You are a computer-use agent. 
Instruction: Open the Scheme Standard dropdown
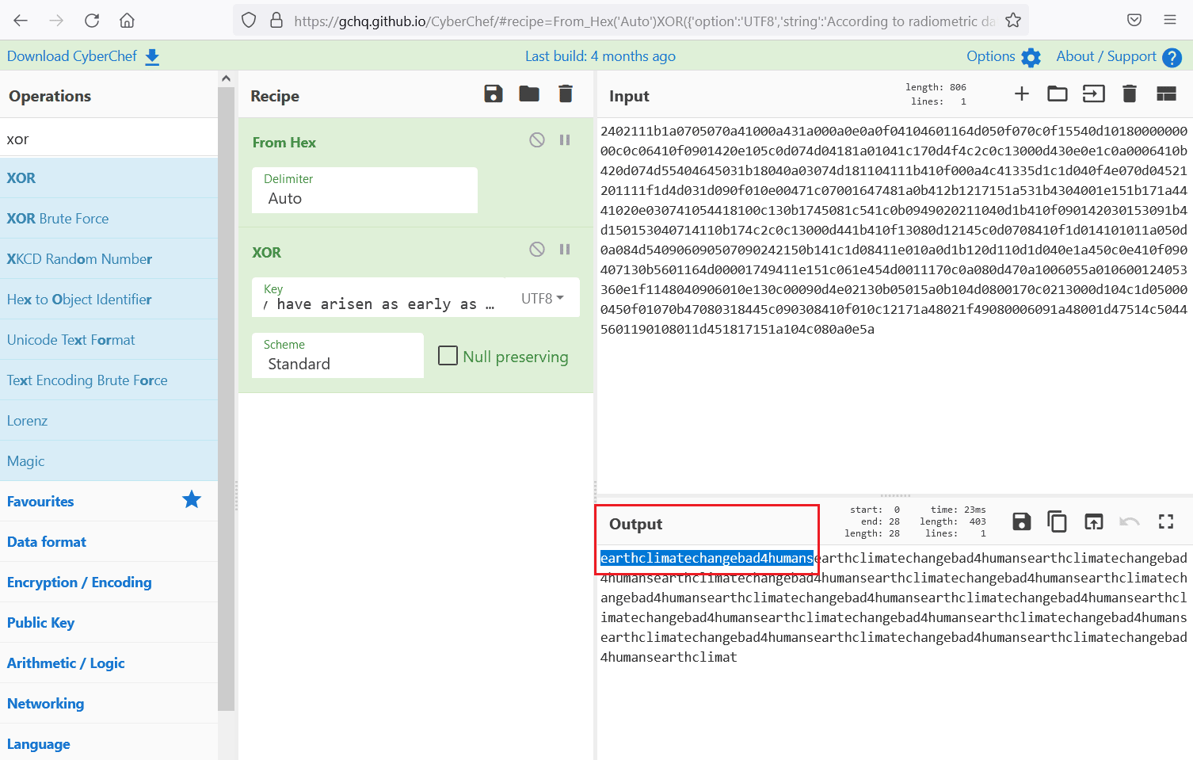click(x=337, y=356)
